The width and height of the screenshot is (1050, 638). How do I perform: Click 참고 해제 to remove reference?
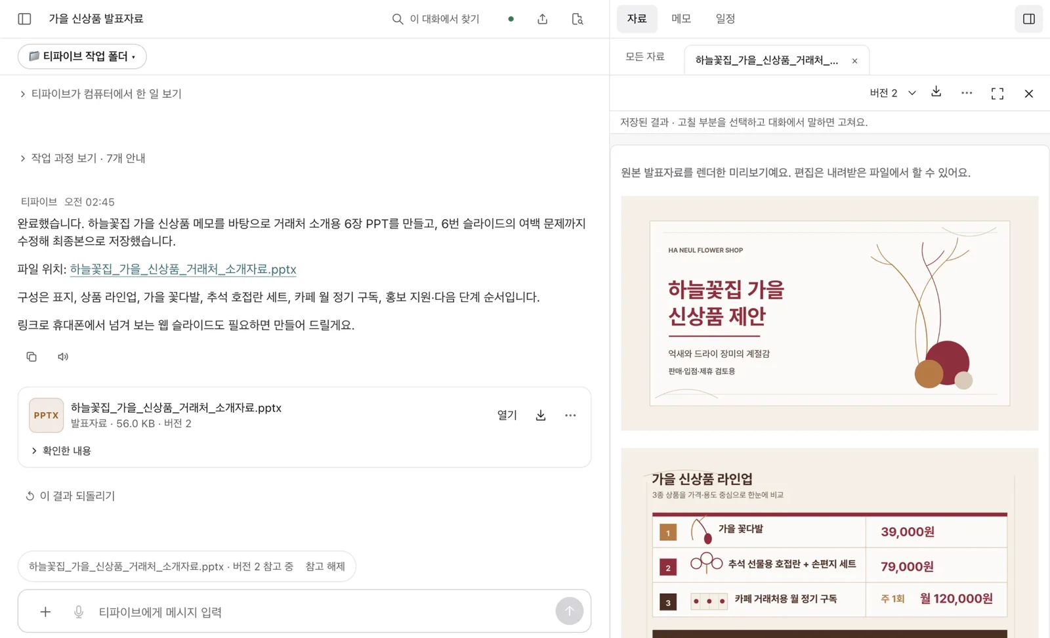325,566
